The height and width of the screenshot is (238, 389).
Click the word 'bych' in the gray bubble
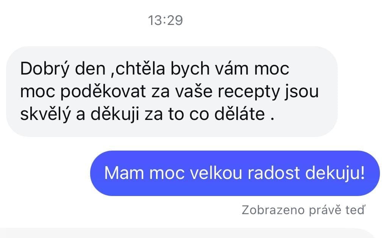[190, 69]
